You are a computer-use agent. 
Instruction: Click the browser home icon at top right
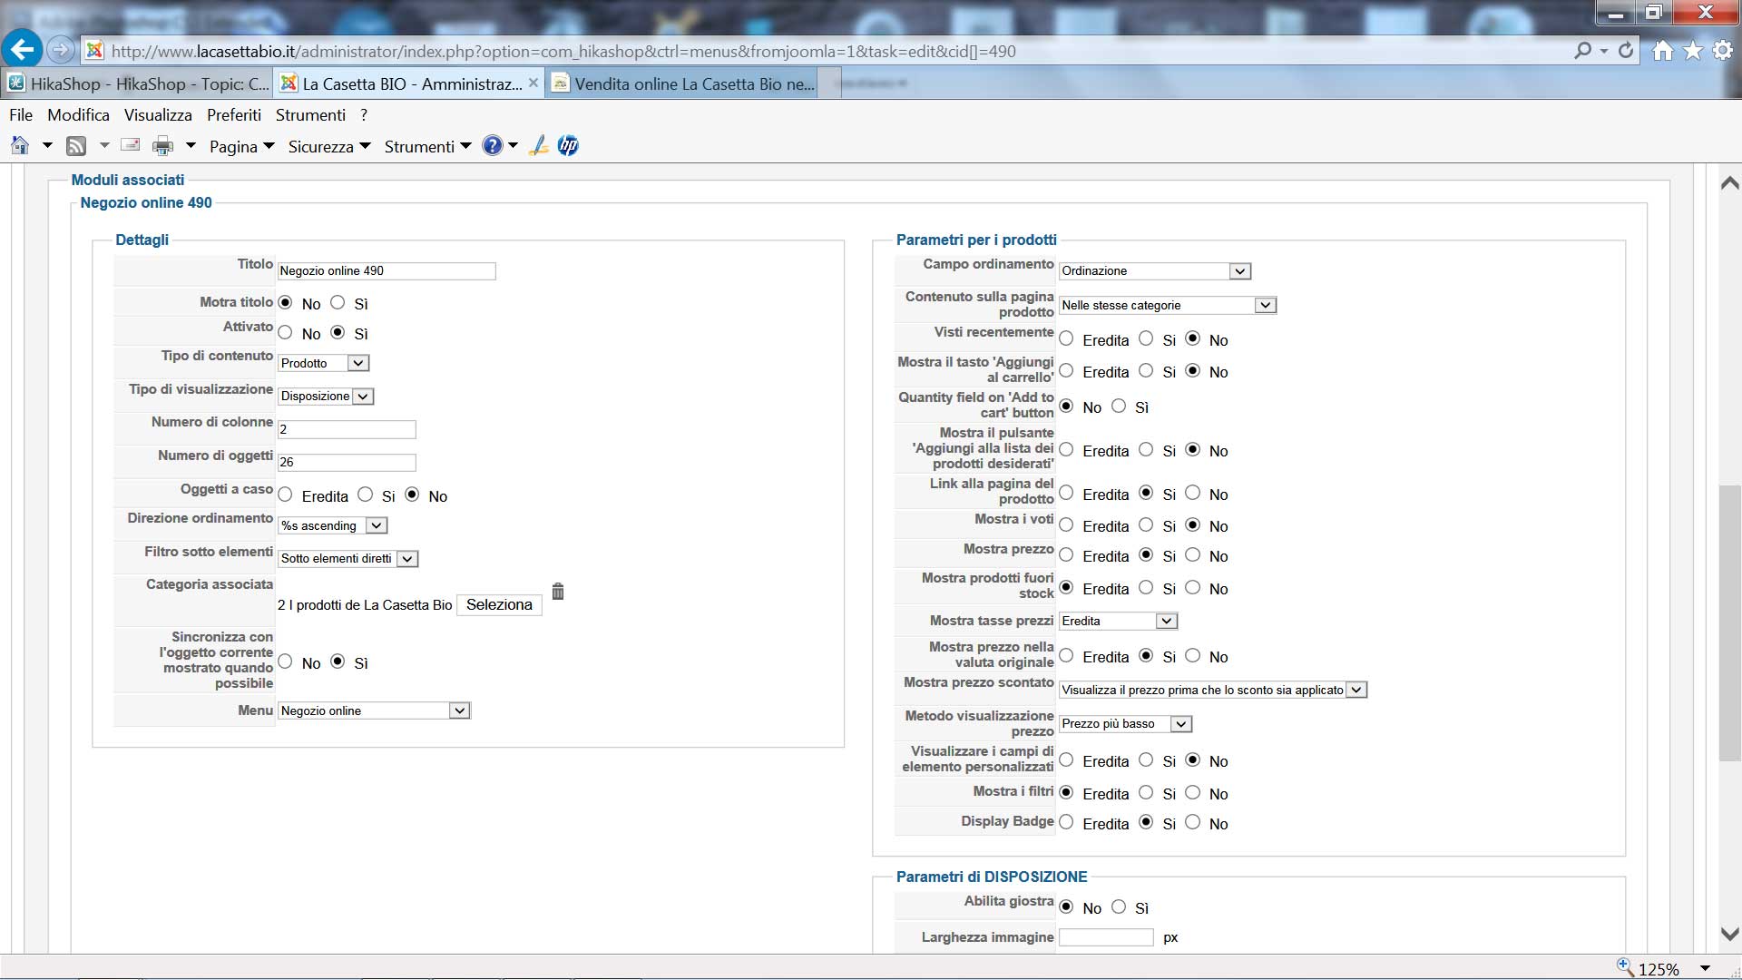(x=1662, y=51)
